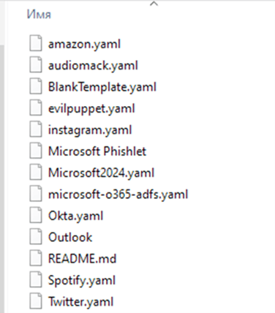Click the Spotify.yaml file icon
Image resolution: width=275 pixels, height=313 pixels.
36,279
